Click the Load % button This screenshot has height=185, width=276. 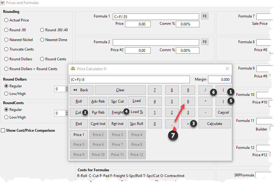coord(137,112)
